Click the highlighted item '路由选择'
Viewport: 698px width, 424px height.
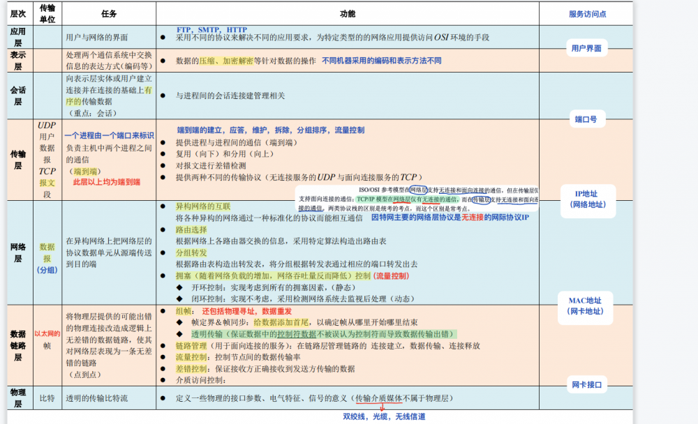191,229
